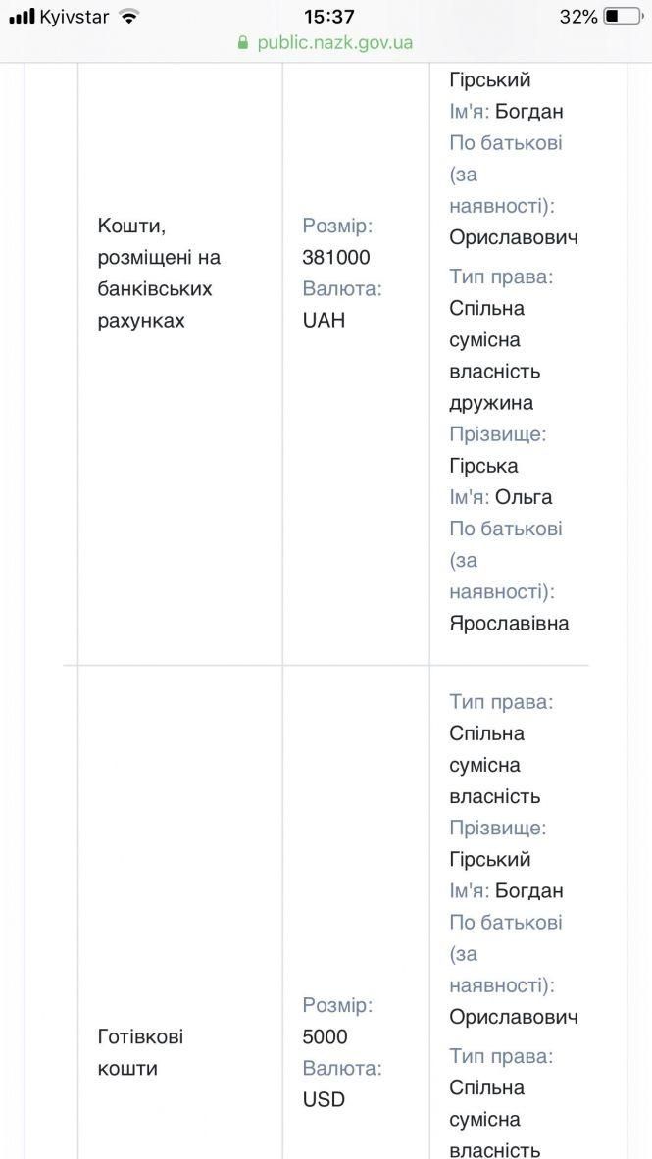The width and height of the screenshot is (652, 1159).
Task: Tap the 'Валюта:' label above UAH
Action: click(x=342, y=289)
